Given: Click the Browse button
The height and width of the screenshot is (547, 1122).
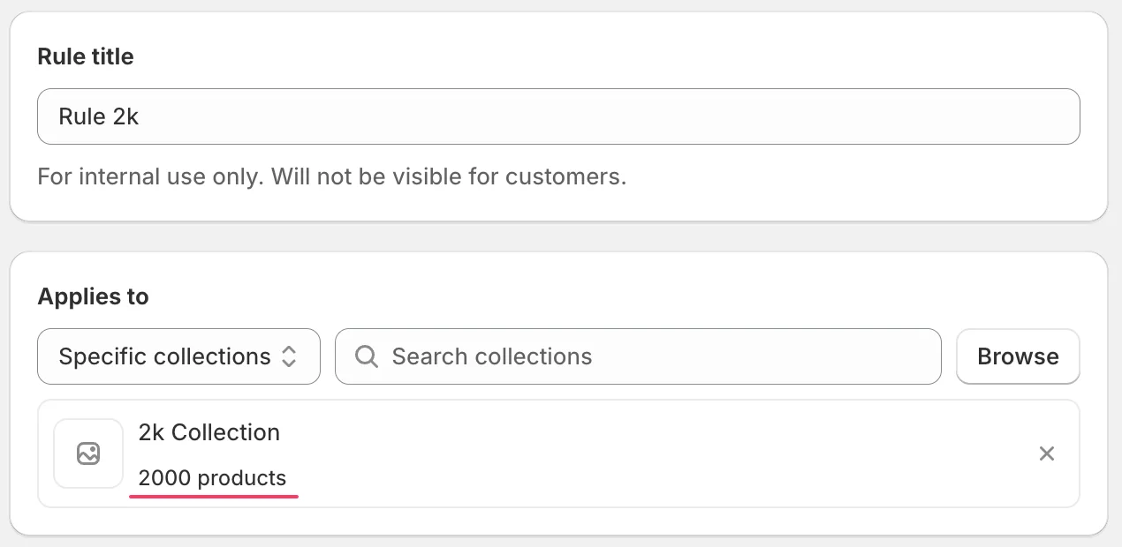Looking at the screenshot, I should [x=1017, y=356].
